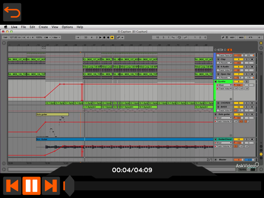Screen dimensions: 264x198
Task: Pause the tutorial video playback
Action: point(31,186)
